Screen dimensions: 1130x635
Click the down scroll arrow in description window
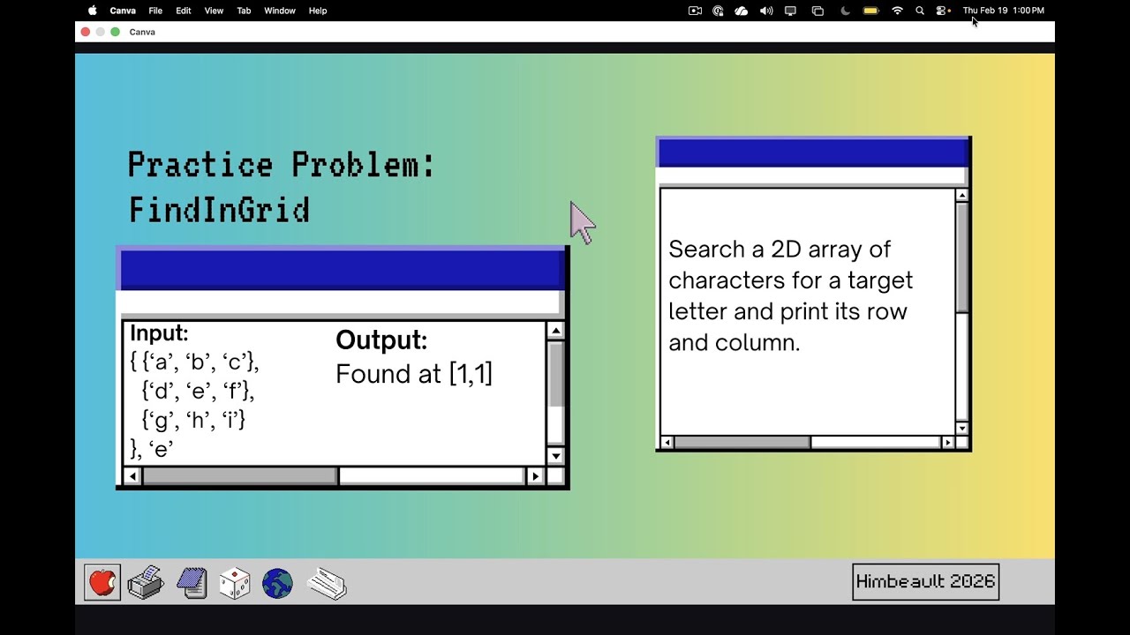(x=962, y=429)
